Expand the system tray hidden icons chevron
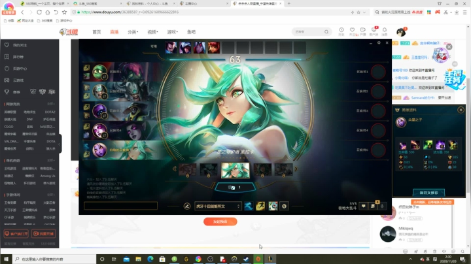The image size is (471, 264). click(410, 259)
